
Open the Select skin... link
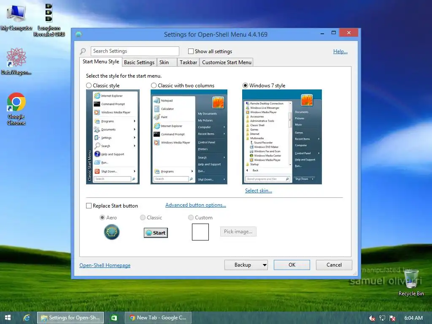(x=259, y=190)
